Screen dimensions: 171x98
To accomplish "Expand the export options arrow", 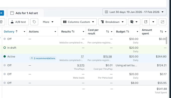I will [153, 22].
